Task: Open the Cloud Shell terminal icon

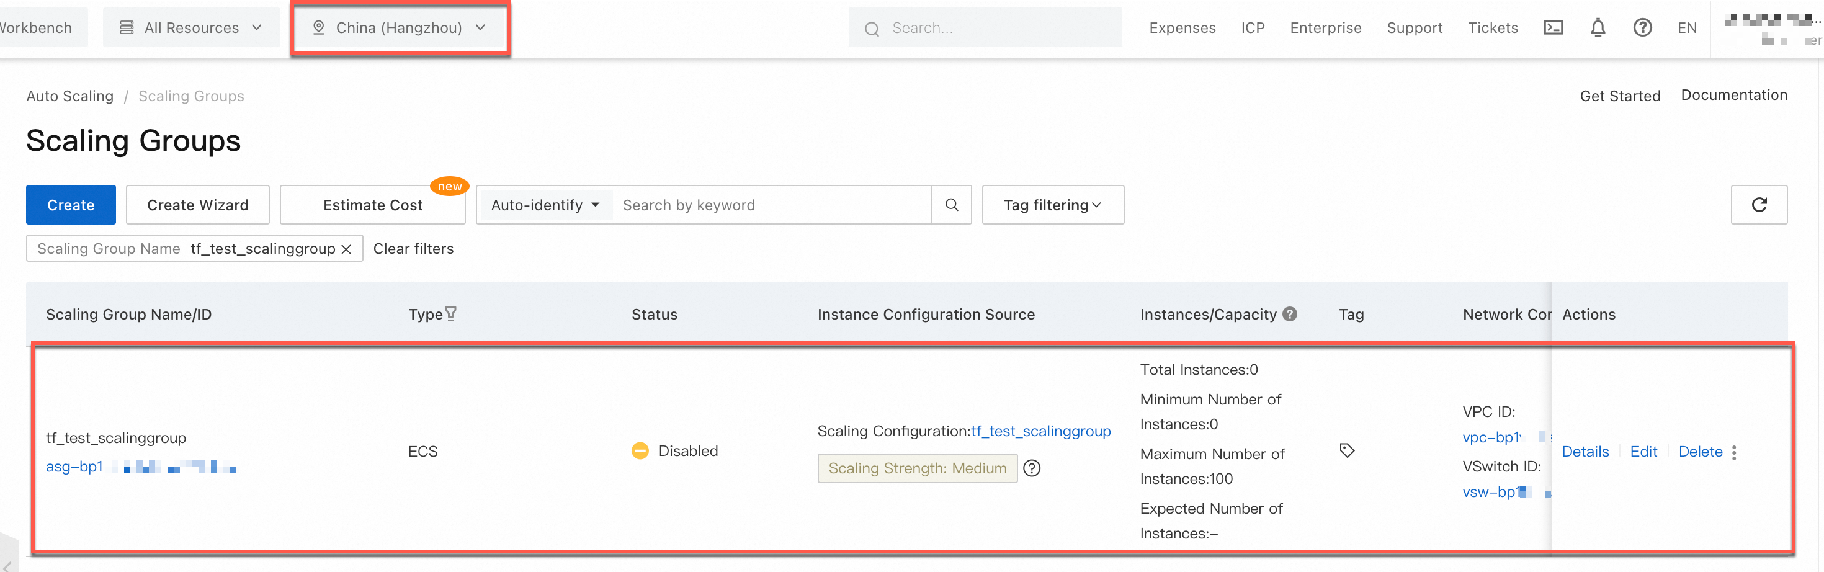Action: [x=1553, y=28]
